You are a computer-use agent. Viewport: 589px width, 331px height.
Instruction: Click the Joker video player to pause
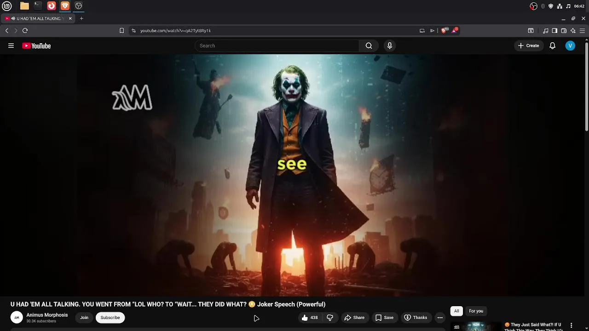coord(292,175)
